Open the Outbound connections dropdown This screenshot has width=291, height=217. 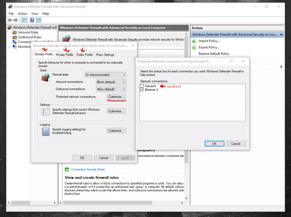[x=111, y=89]
